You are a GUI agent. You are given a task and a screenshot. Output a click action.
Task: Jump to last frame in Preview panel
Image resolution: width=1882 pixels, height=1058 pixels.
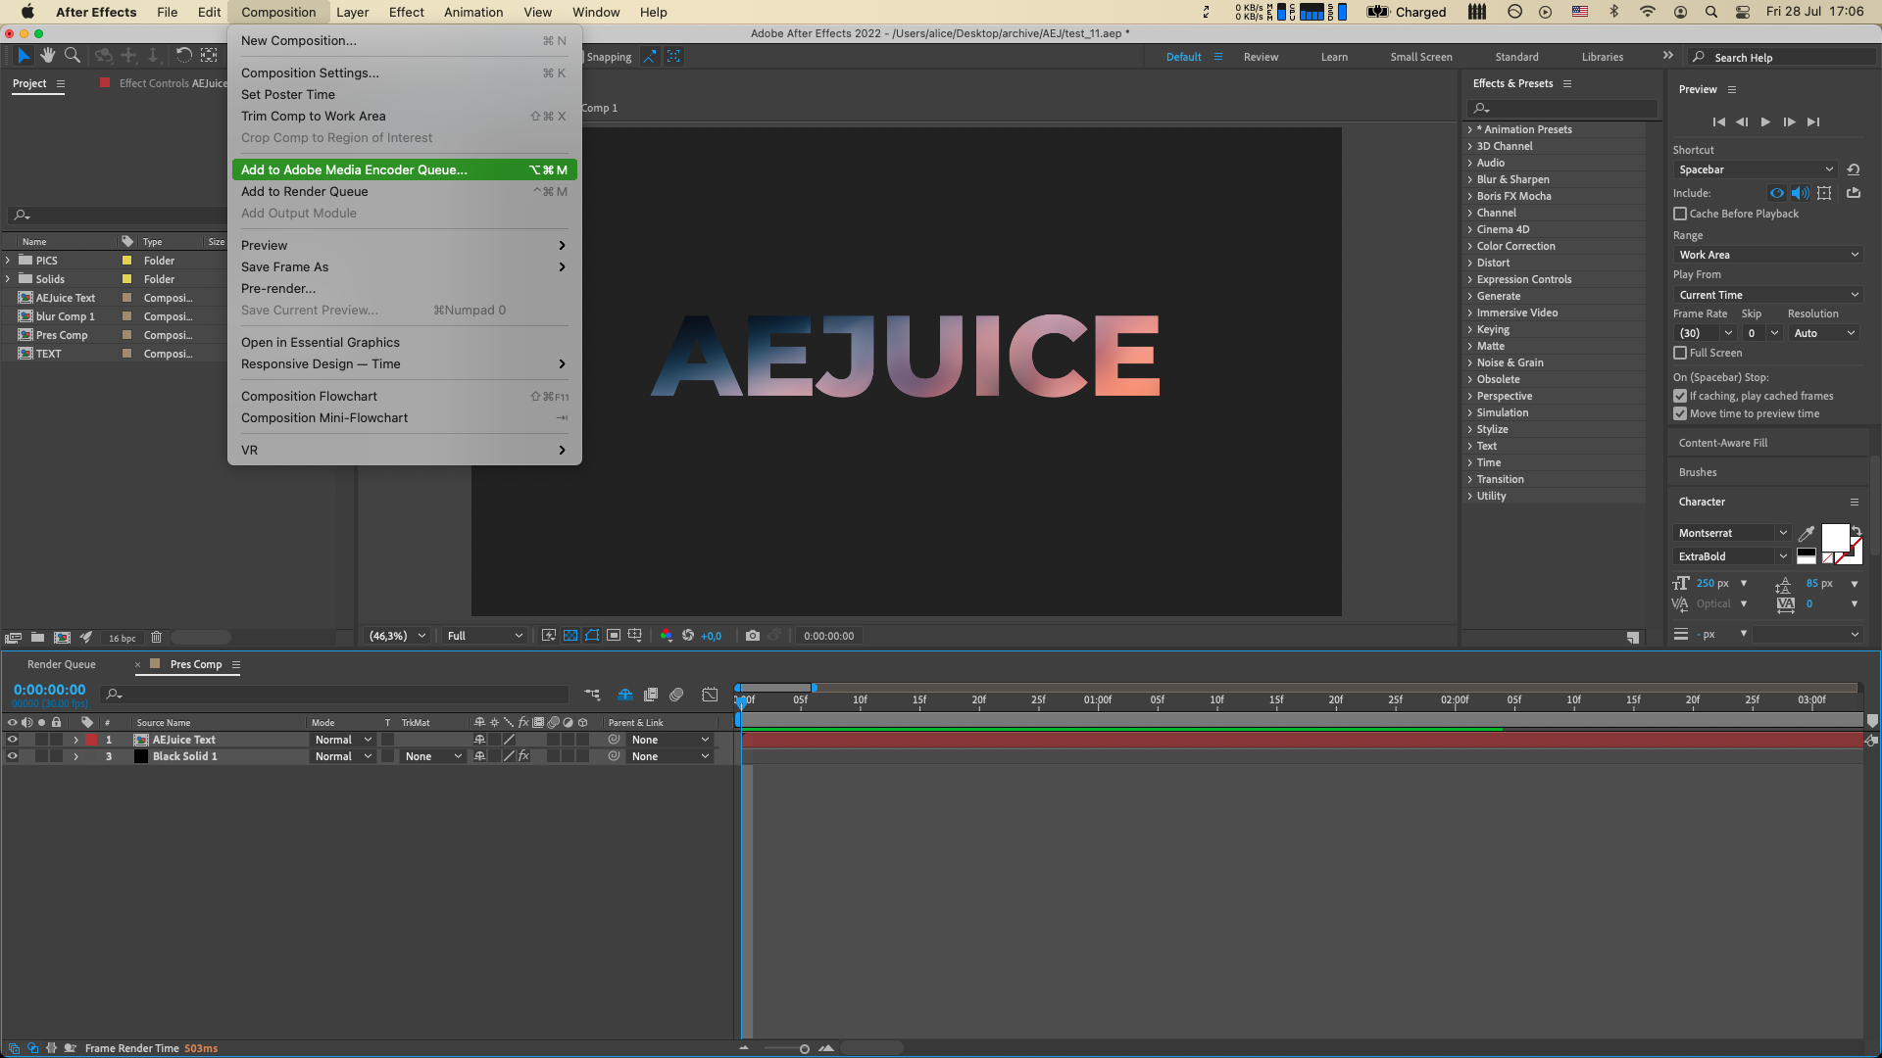coord(1813,121)
